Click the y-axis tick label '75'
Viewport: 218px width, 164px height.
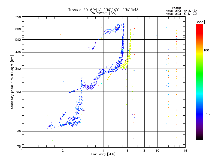coord(19,147)
